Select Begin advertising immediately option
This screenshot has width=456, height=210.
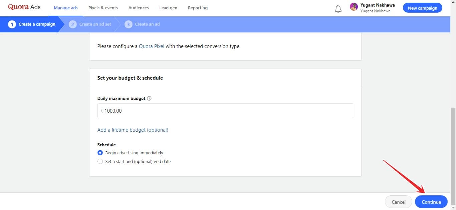coord(100,153)
